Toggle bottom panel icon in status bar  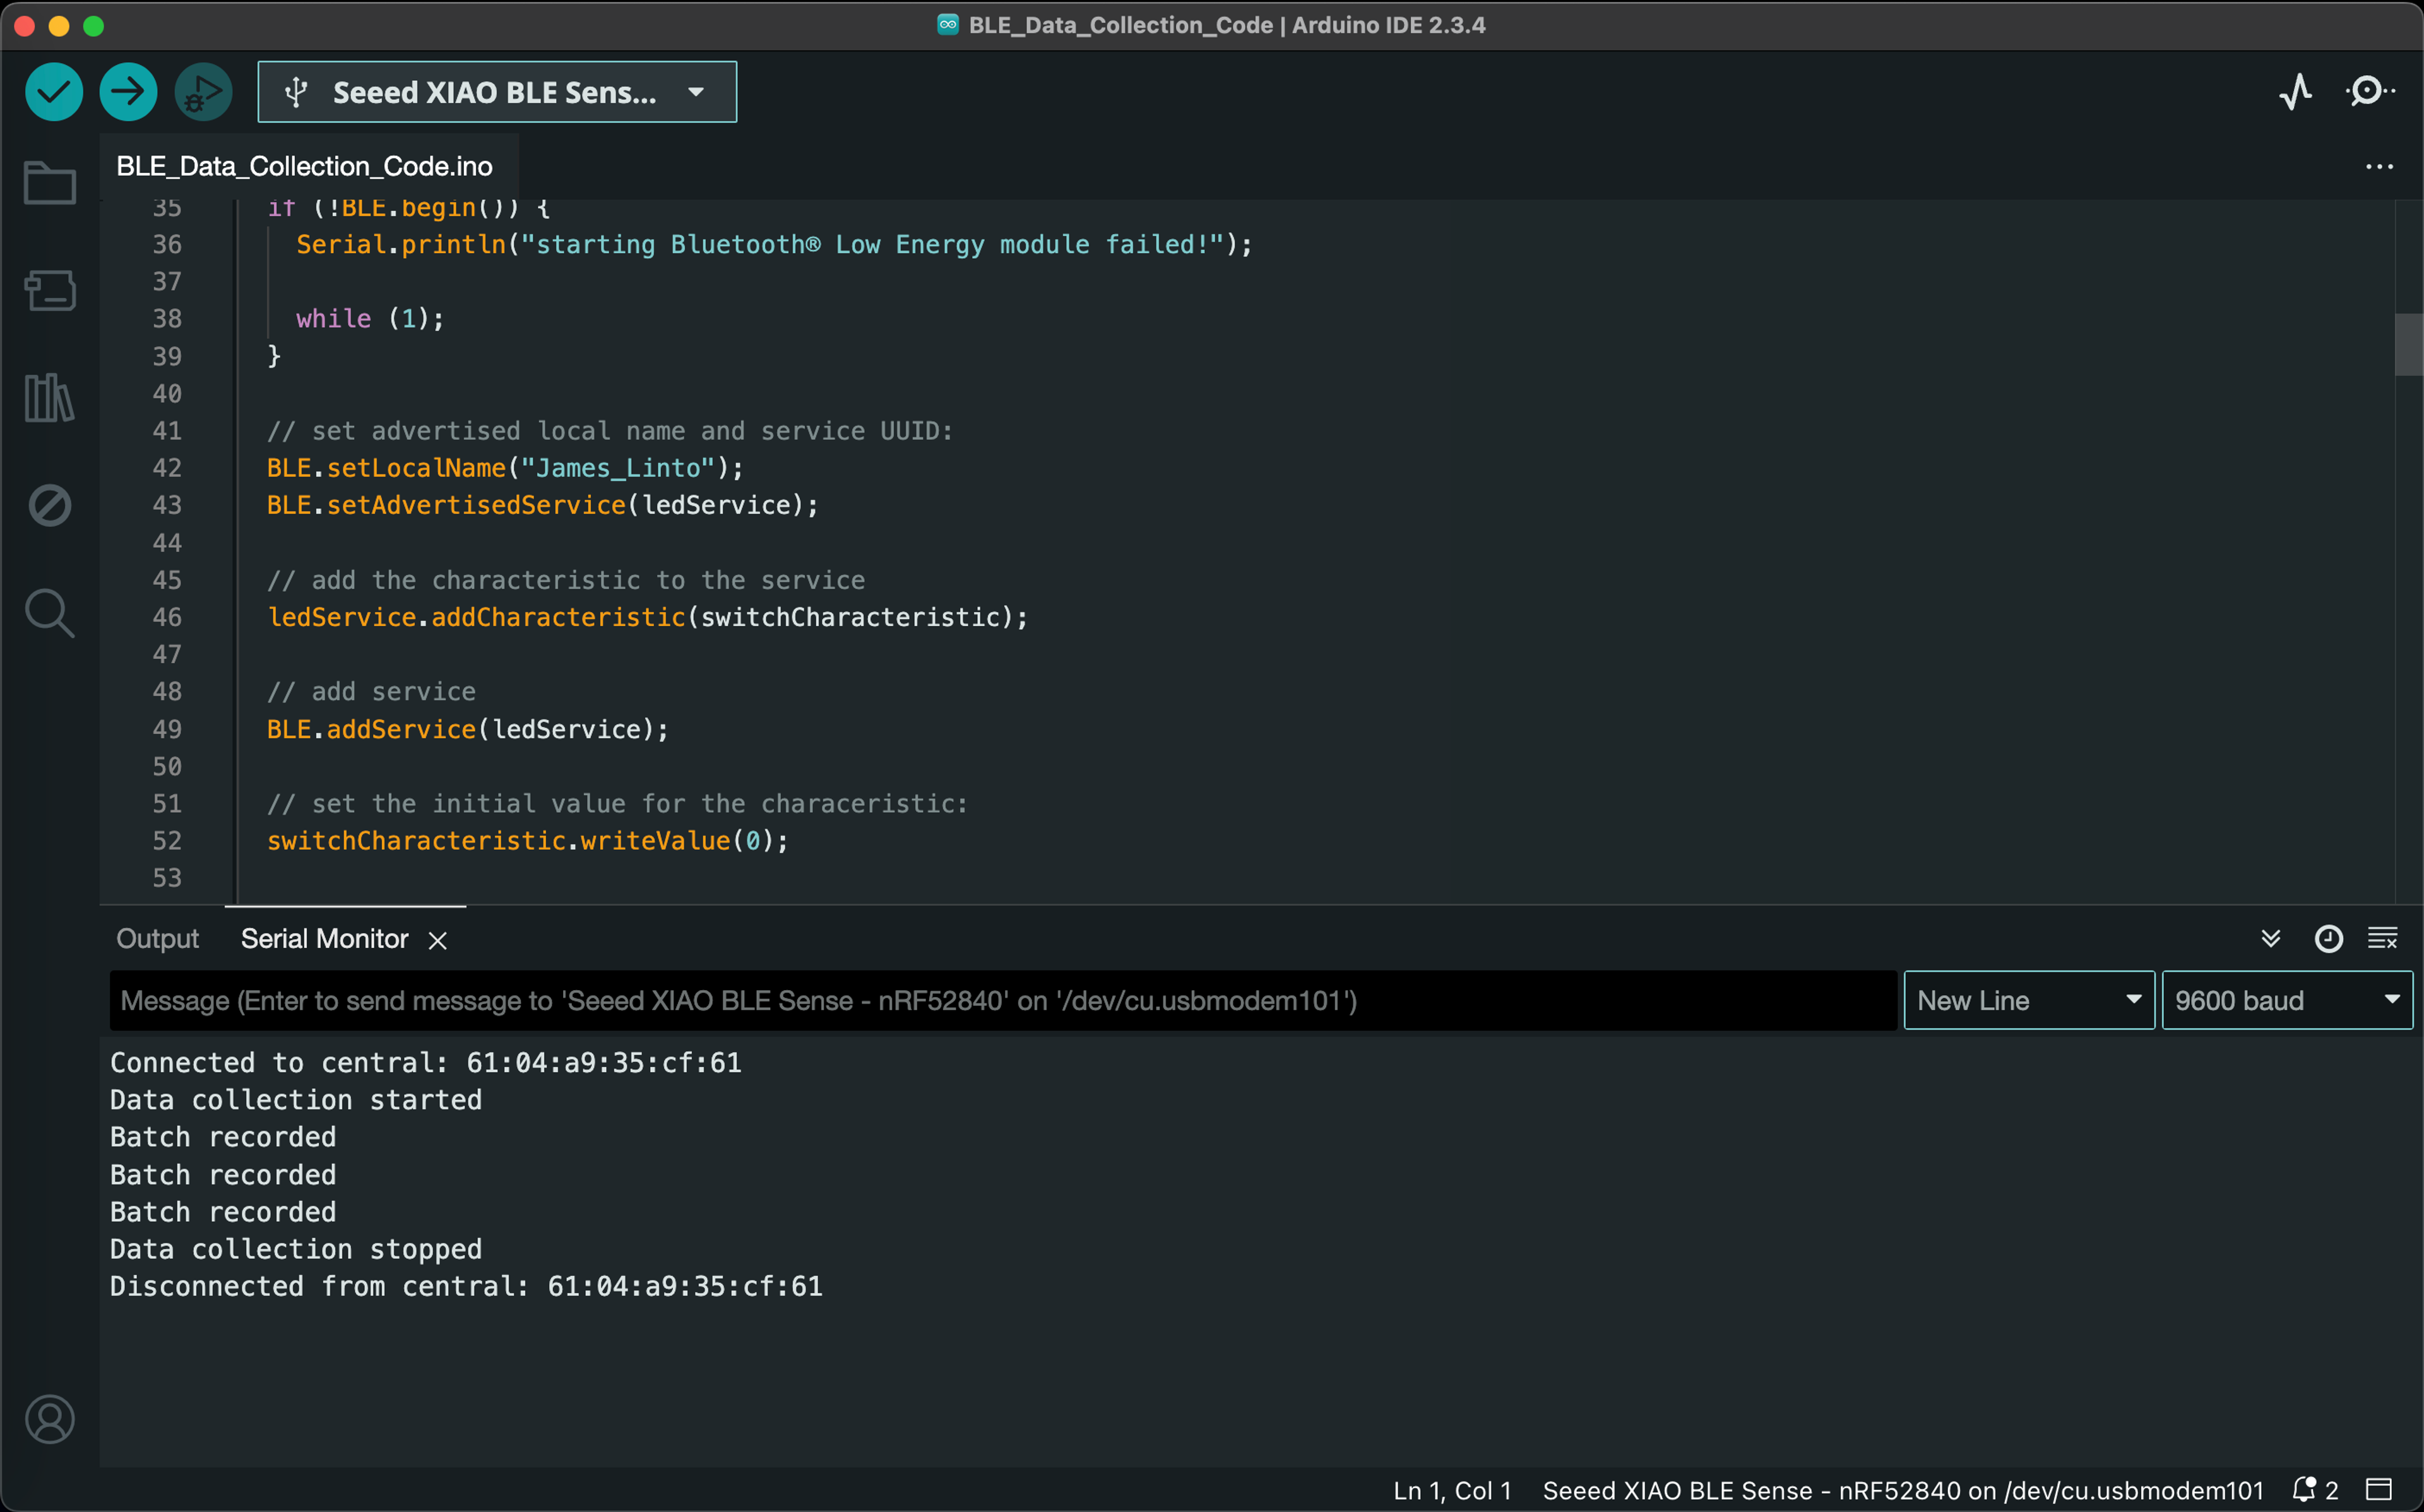pyautogui.click(x=2379, y=1490)
